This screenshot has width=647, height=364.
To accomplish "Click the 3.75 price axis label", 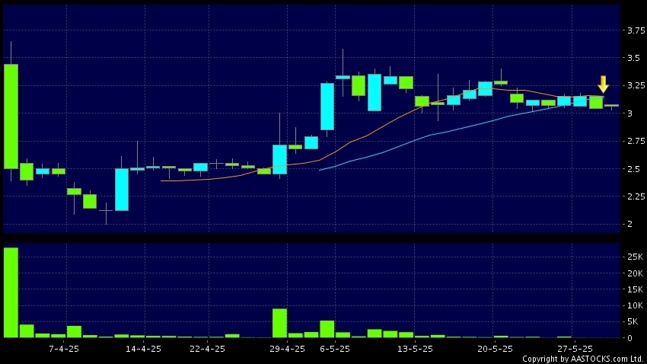I will pyautogui.click(x=636, y=30).
